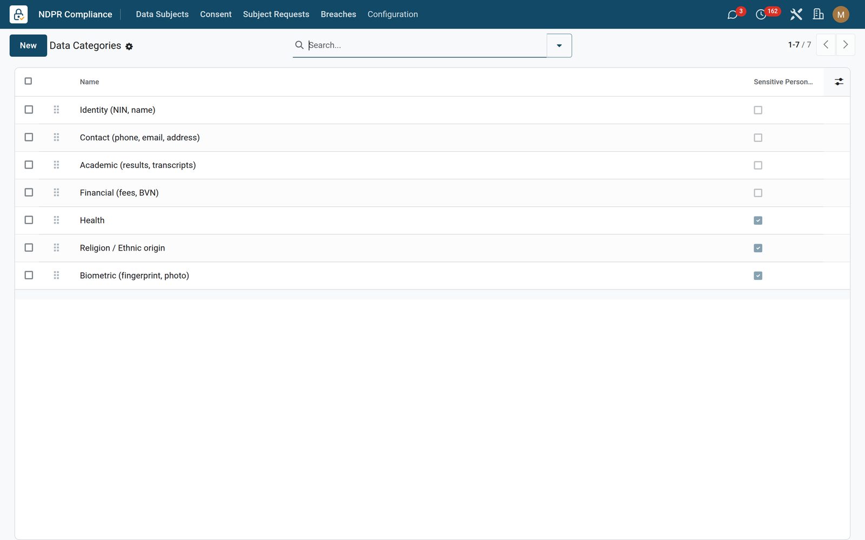This screenshot has height=540, width=865.
Task: Toggle sensitive checkbox for Health row
Action: 758,220
